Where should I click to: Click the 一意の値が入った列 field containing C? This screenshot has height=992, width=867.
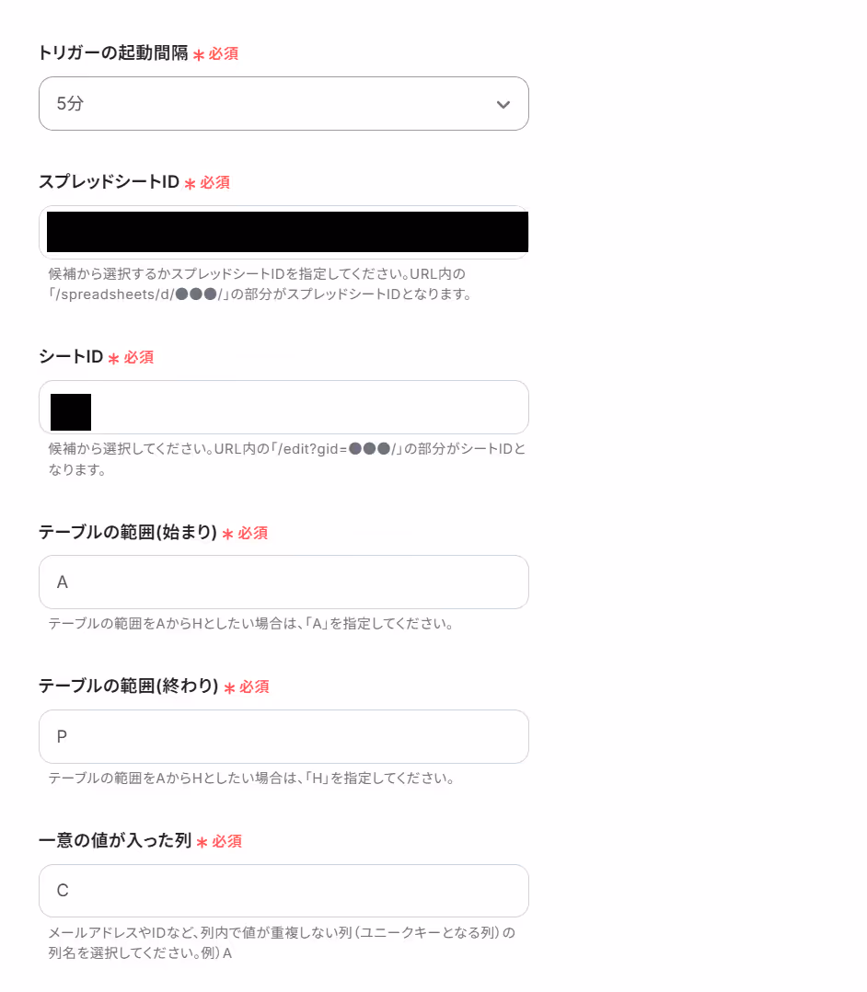pos(283,891)
